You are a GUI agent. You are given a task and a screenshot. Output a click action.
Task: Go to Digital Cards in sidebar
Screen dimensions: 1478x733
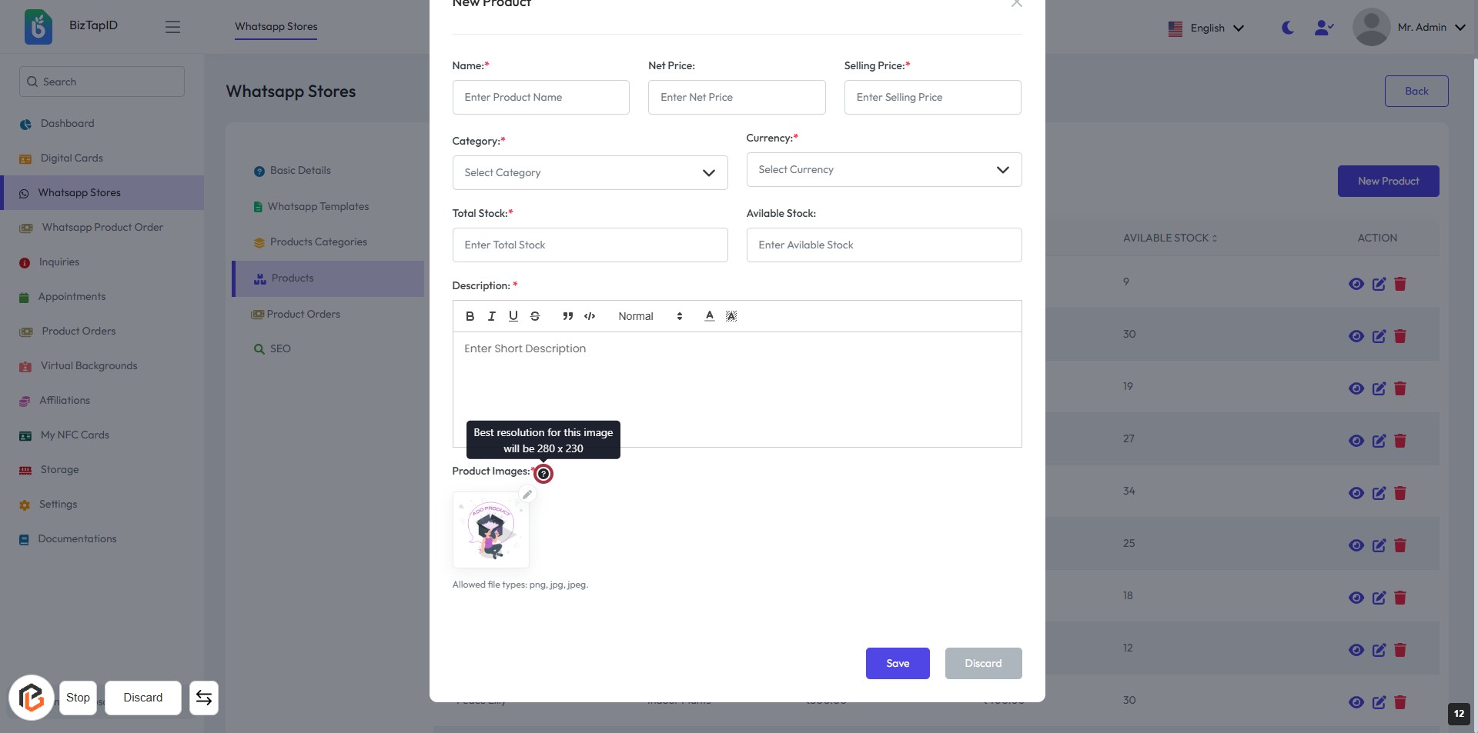coord(72,158)
